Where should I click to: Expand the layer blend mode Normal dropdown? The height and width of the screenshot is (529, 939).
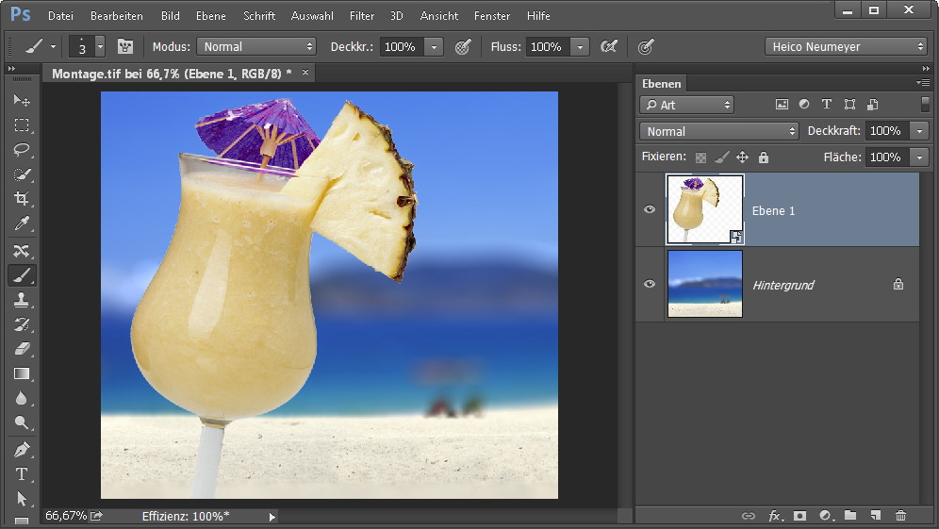pos(720,131)
